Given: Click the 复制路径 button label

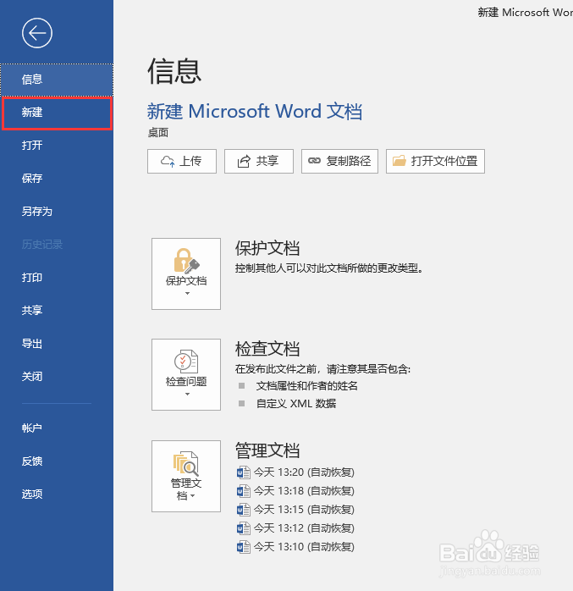Looking at the screenshot, I should (x=349, y=161).
